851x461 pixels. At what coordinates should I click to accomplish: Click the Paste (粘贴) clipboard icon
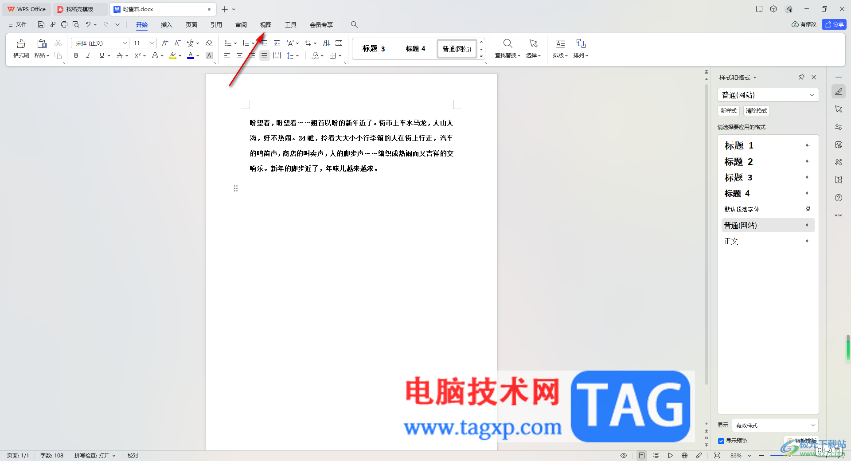pyautogui.click(x=42, y=43)
